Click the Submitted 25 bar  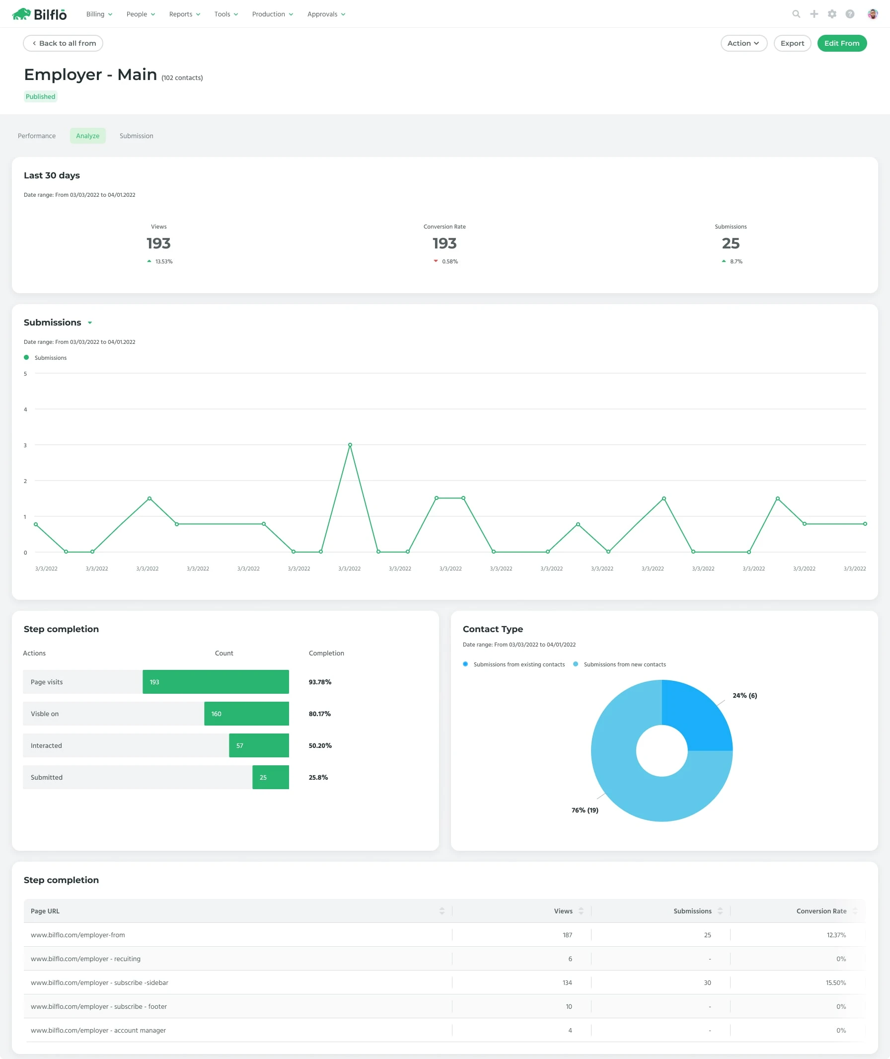271,777
